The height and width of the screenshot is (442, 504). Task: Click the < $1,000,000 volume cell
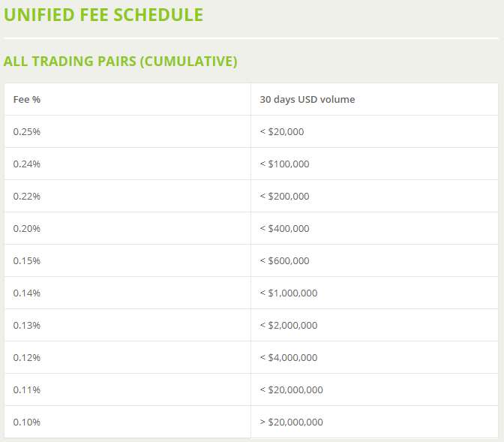tap(374, 293)
